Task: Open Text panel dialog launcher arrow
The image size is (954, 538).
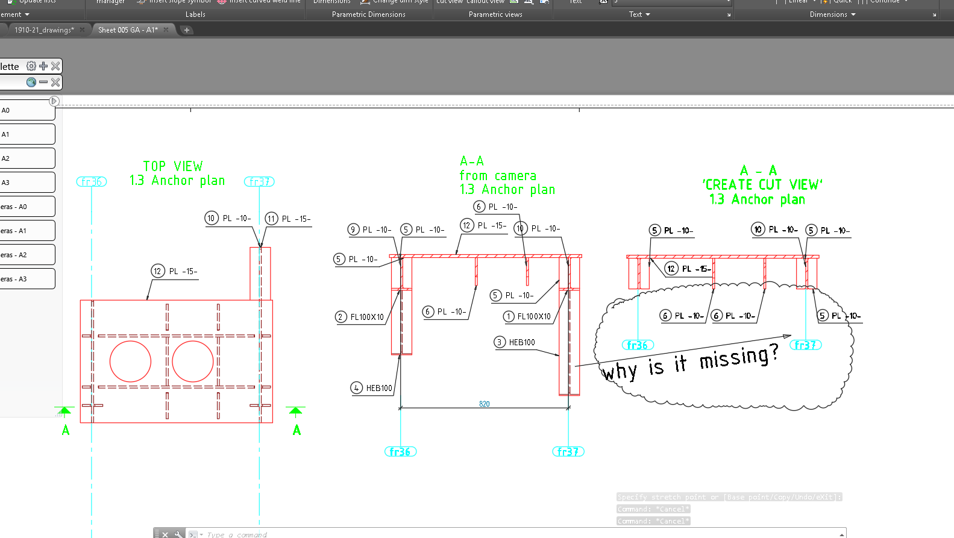Action: [x=729, y=15]
